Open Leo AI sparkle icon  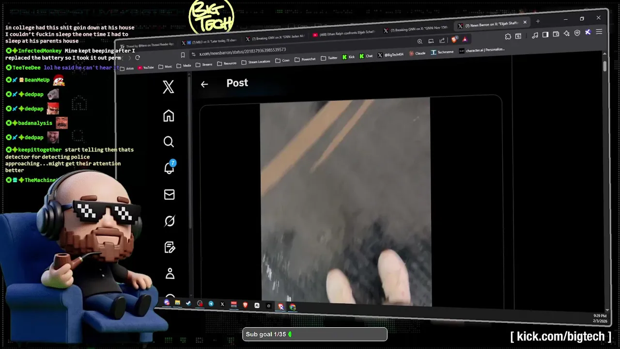point(566,33)
